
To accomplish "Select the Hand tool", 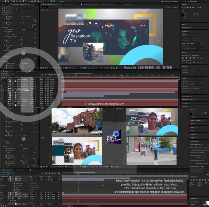I will [x=5, y=1].
